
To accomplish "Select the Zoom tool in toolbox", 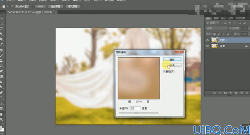I will coord(1,119).
